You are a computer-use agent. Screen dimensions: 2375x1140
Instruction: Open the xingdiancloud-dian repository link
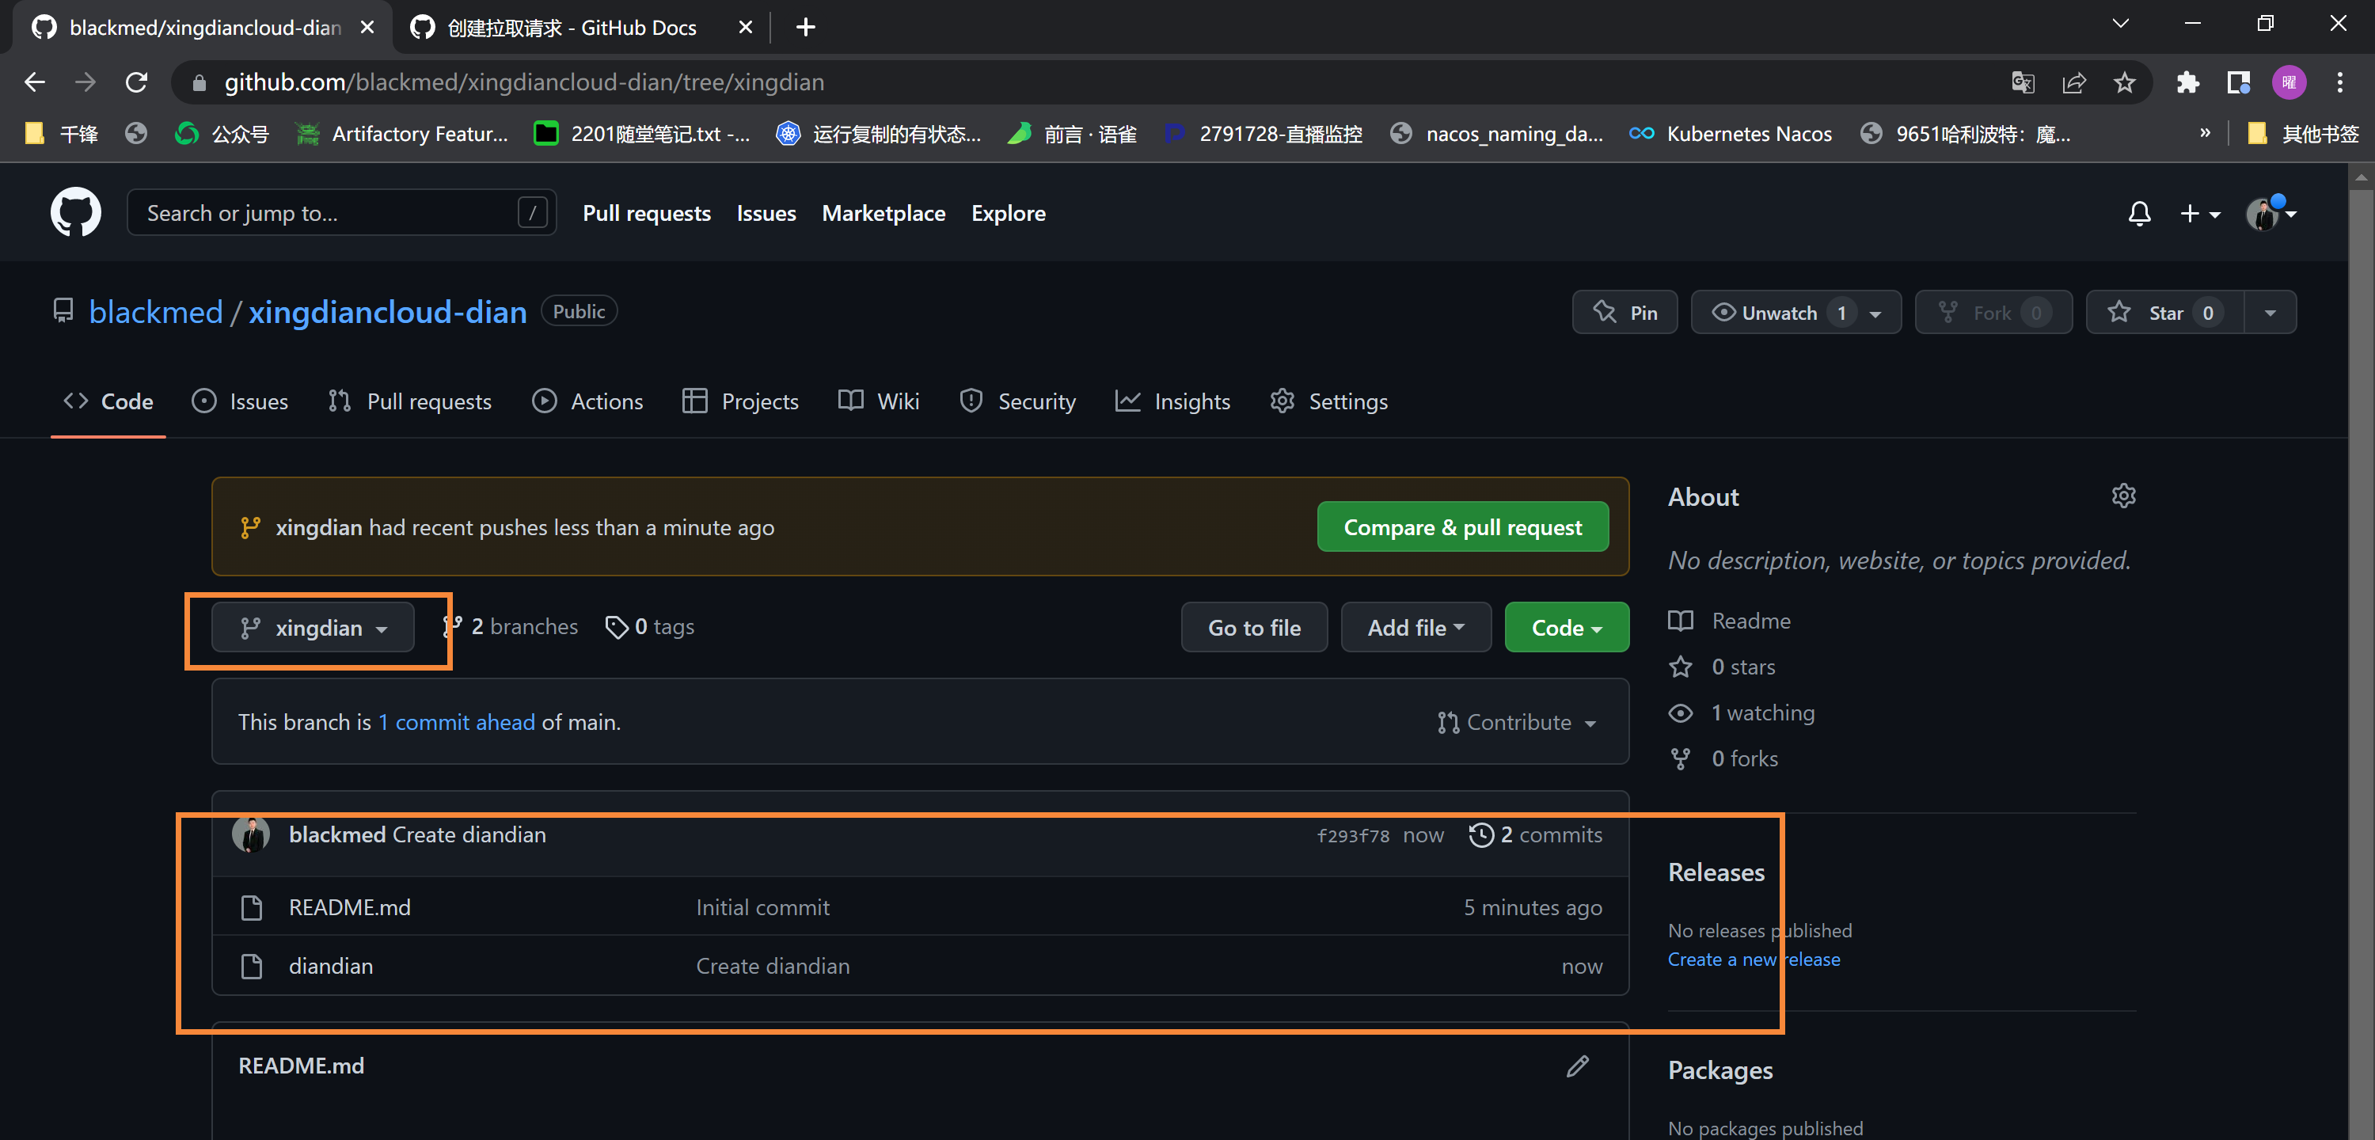[387, 313]
